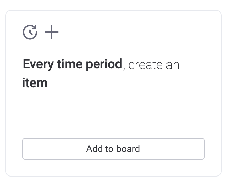Image resolution: width=231 pixels, height=188 pixels.
Task: Select the time-based trigger icon
Action: pyautogui.click(x=30, y=32)
